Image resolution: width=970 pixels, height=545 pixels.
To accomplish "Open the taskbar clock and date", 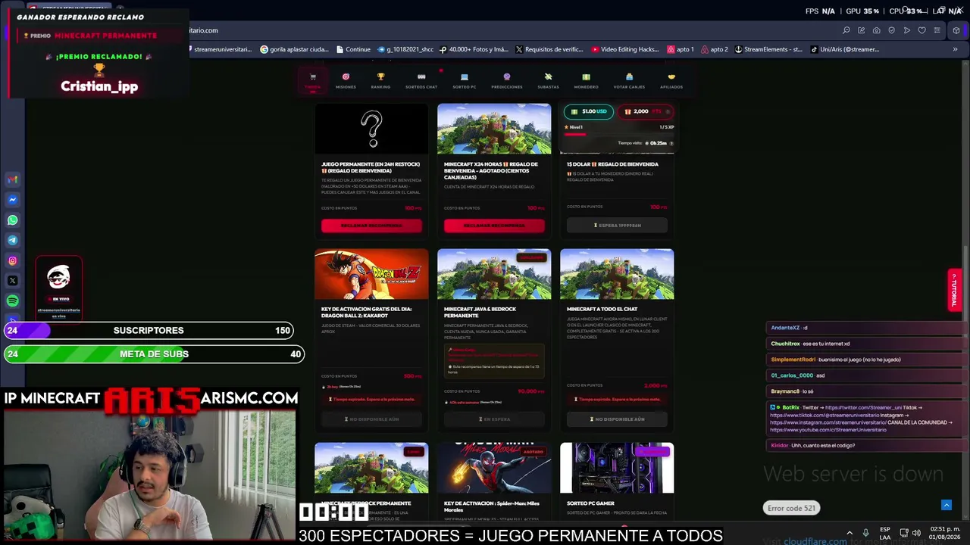I will coord(943,533).
